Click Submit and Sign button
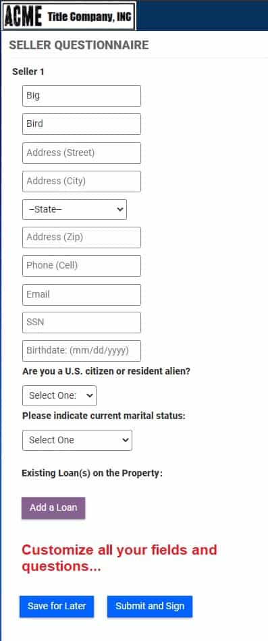The width and height of the screenshot is (268, 641). (150, 606)
